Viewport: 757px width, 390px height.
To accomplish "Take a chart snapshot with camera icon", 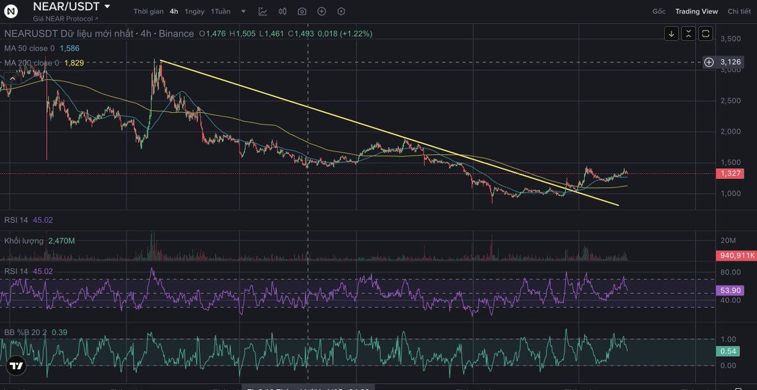I will click(302, 11).
